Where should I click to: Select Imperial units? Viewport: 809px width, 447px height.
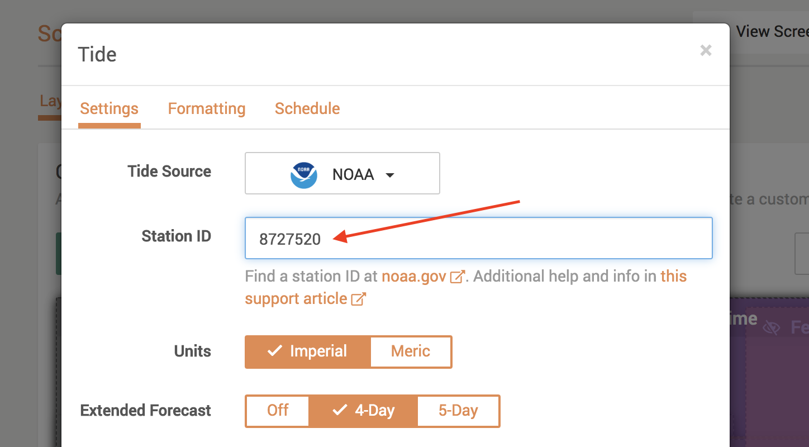[x=308, y=351]
